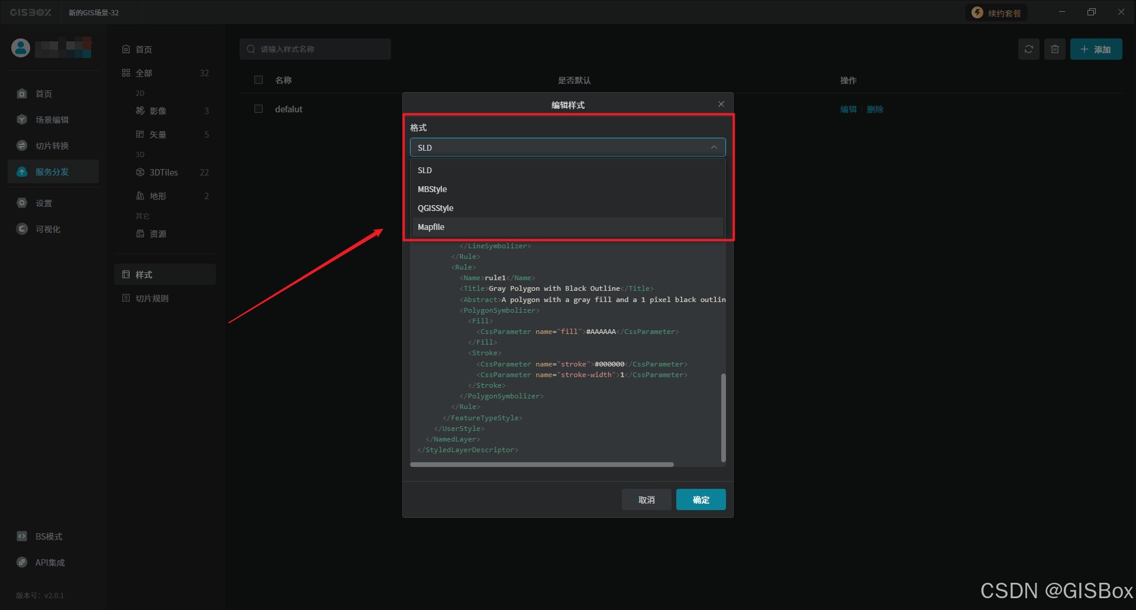The height and width of the screenshot is (610, 1136).
Task: Click the API集成 icon
Action: click(x=22, y=562)
